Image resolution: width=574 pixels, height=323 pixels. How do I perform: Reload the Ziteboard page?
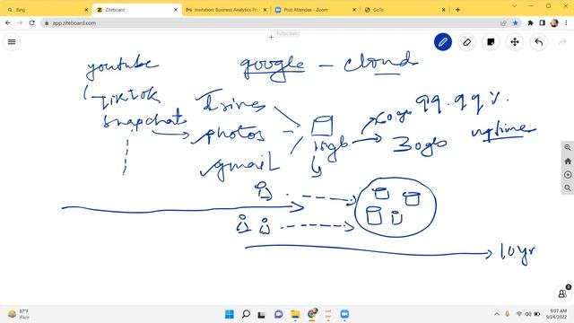32,22
